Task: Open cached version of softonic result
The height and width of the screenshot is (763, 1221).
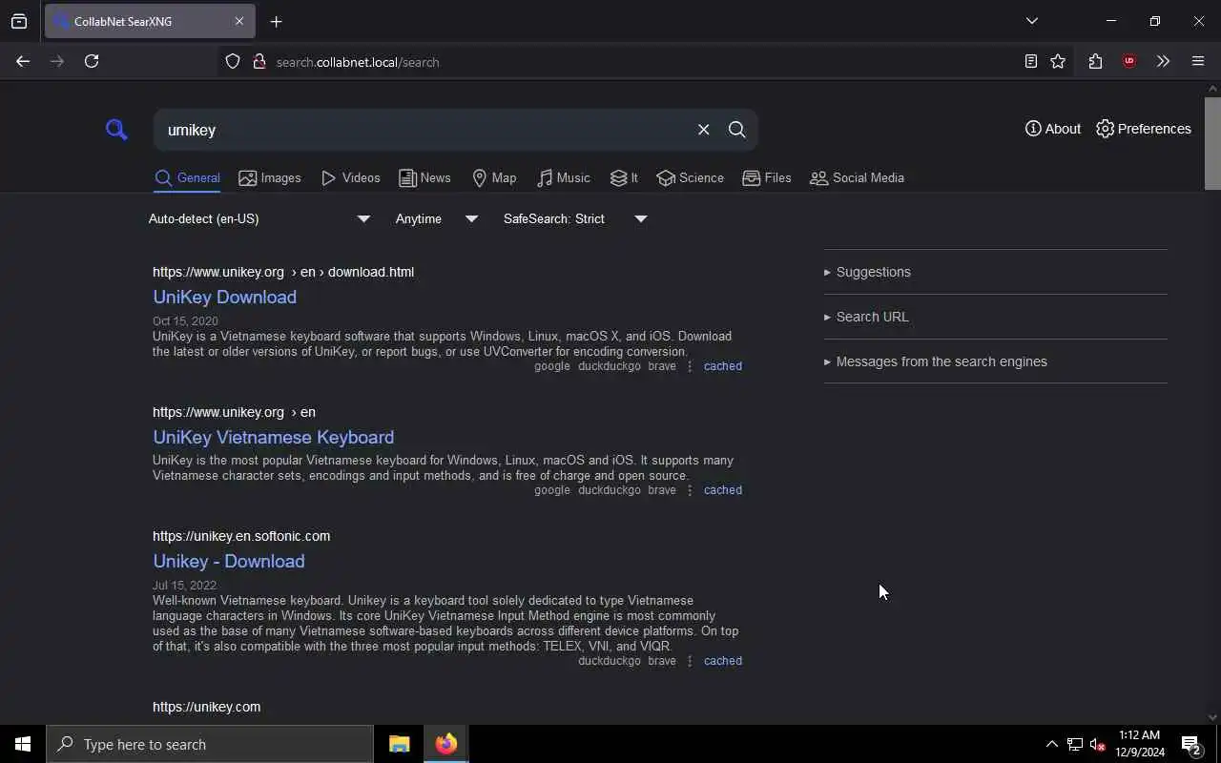Action: 722,661
